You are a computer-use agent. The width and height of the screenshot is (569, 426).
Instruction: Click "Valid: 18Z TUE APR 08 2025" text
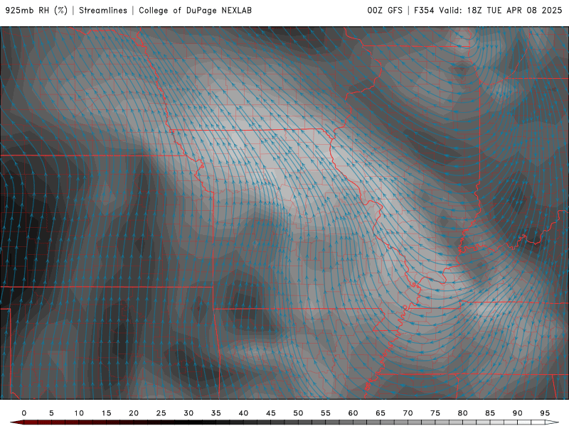501,11
